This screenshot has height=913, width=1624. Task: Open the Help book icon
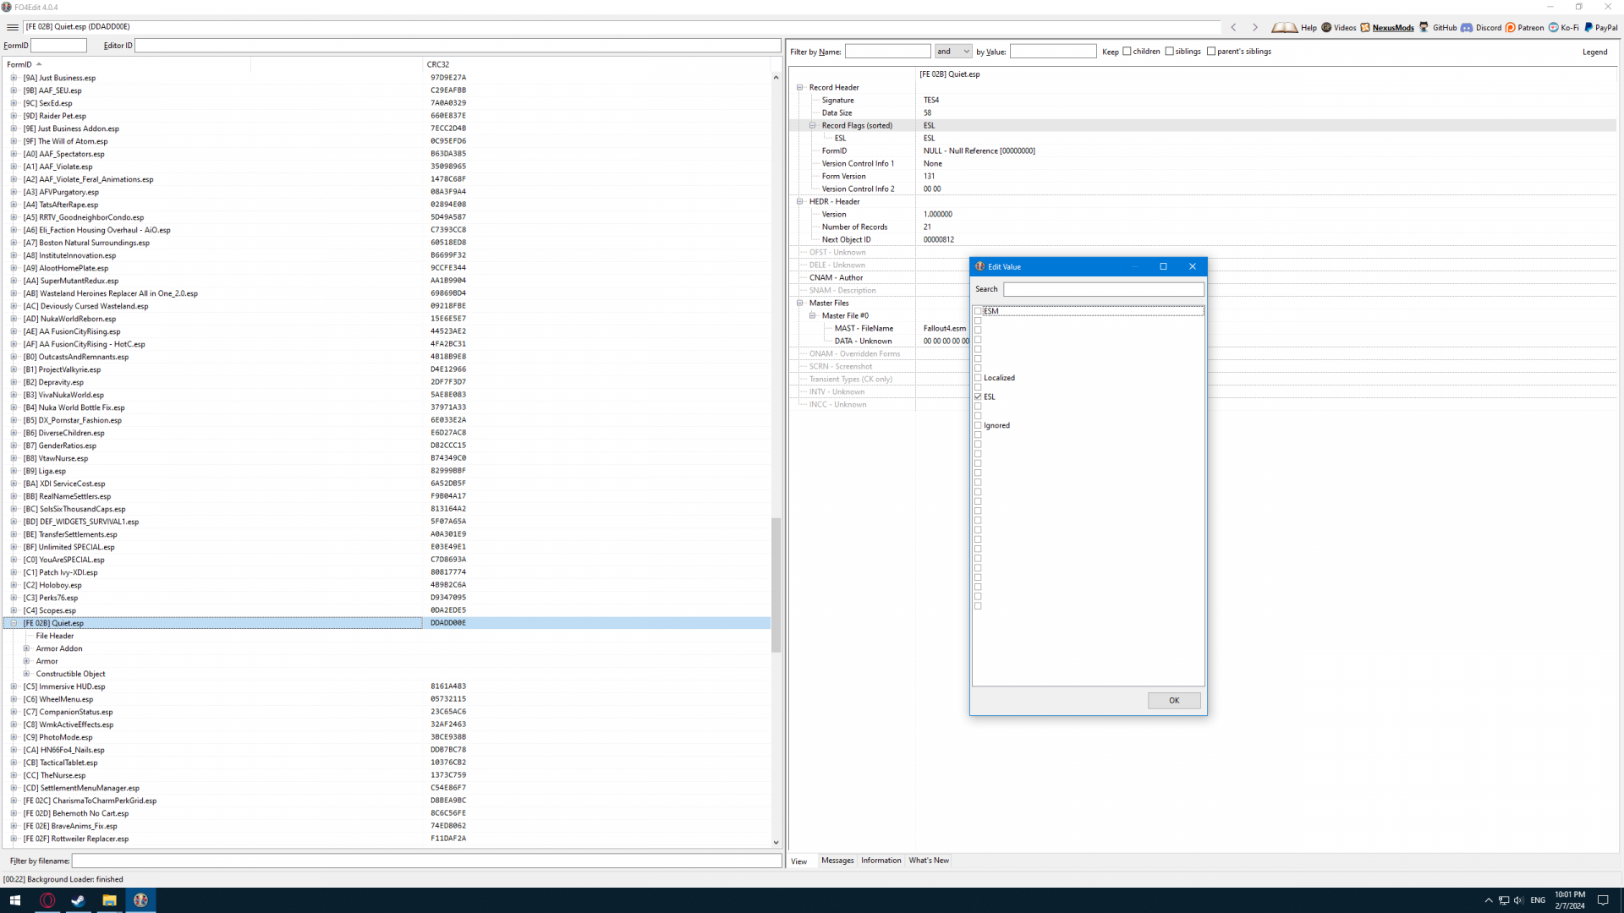tap(1284, 27)
